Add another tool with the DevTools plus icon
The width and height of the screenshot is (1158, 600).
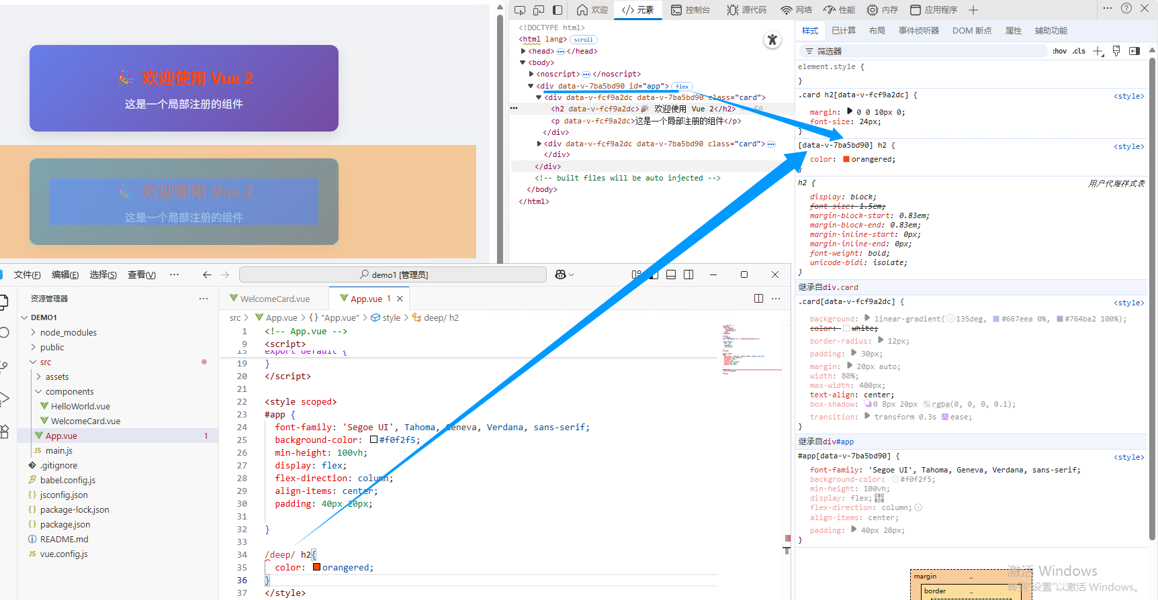coord(973,10)
